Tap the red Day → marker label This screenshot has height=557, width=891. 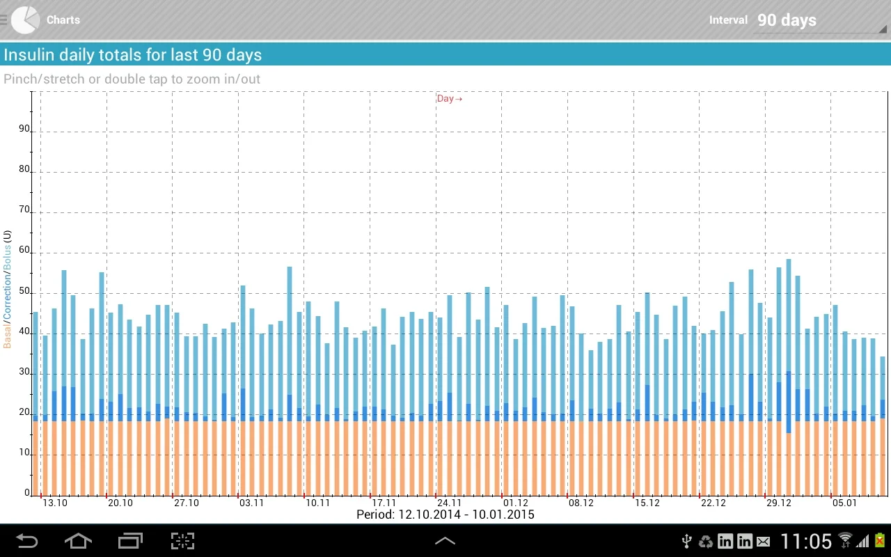[x=450, y=99]
